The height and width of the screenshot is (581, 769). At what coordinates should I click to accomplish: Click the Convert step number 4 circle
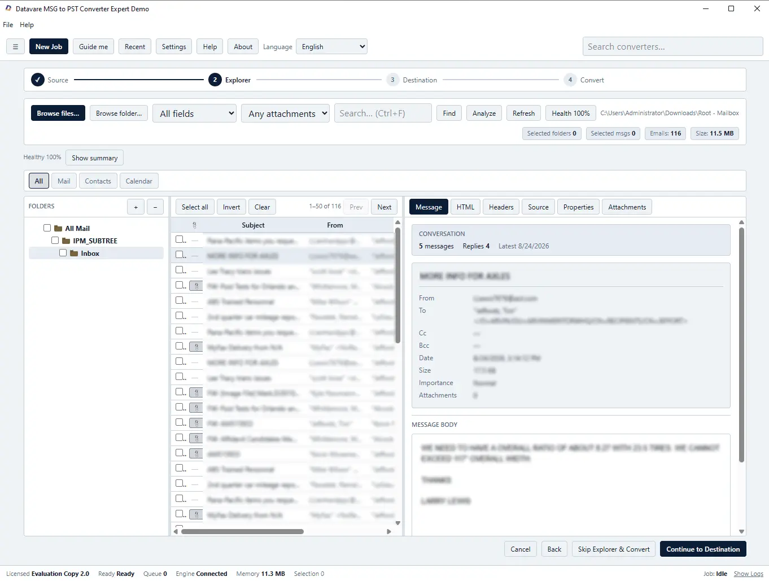[x=570, y=80]
